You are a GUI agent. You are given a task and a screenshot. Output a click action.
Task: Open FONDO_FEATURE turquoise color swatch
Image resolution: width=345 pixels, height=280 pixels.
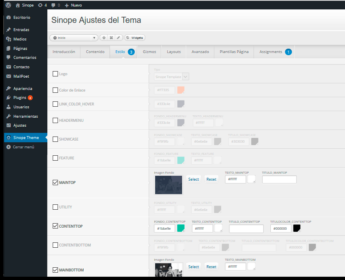click(x=181, y=160)
